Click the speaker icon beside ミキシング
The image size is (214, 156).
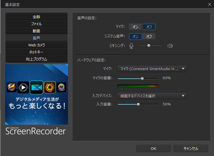[170, 46]
